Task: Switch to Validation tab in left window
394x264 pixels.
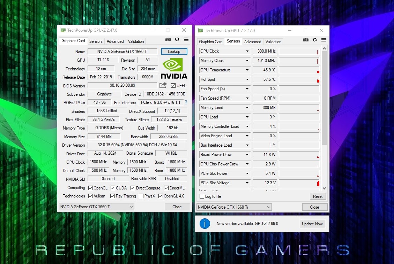Action: (x=136, y=41)
